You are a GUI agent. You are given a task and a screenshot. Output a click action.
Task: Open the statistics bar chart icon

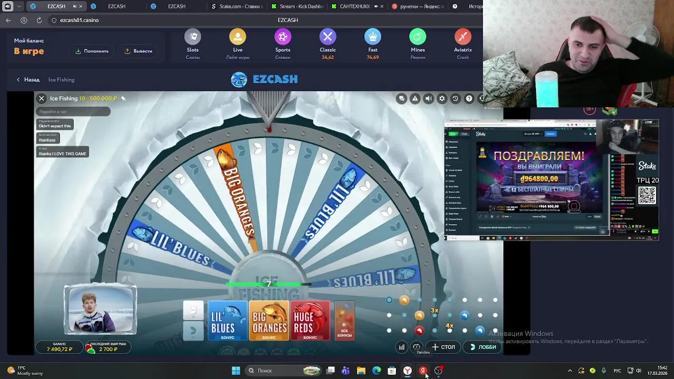click(x=402, y=347)
